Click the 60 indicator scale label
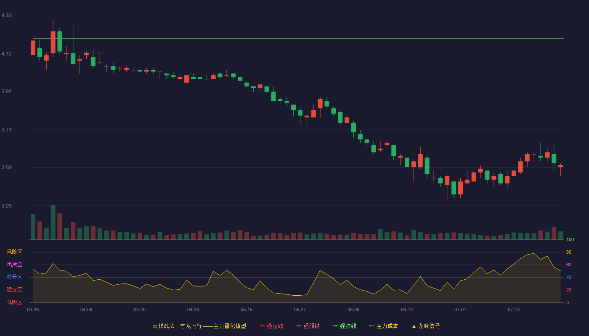The image size is (589, 336). pos(569,265)
